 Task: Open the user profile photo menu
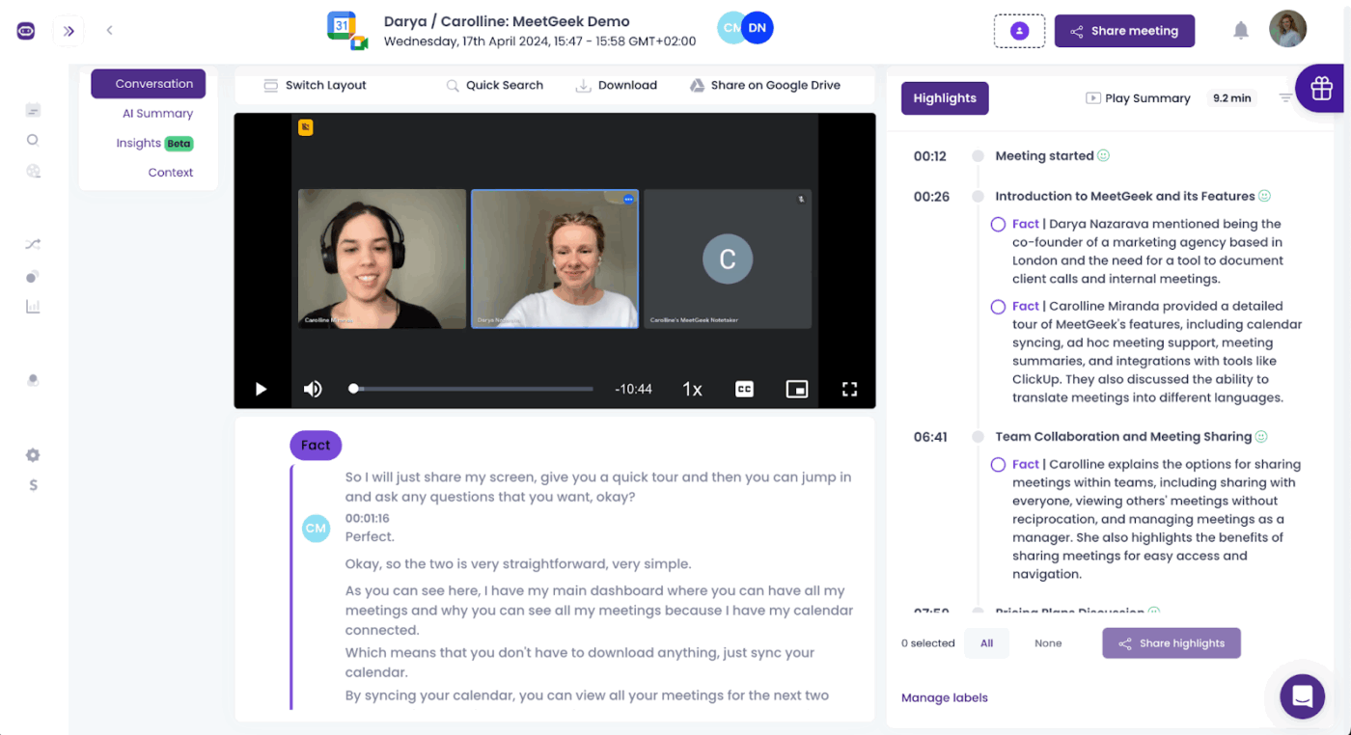[1287, 30]
